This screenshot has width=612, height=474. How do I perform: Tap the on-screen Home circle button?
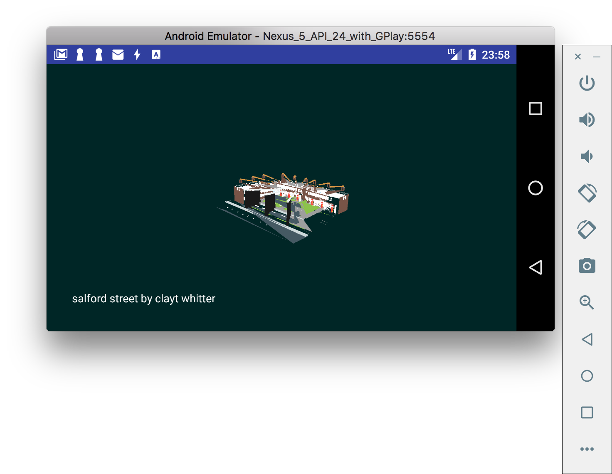pos(535,188)
